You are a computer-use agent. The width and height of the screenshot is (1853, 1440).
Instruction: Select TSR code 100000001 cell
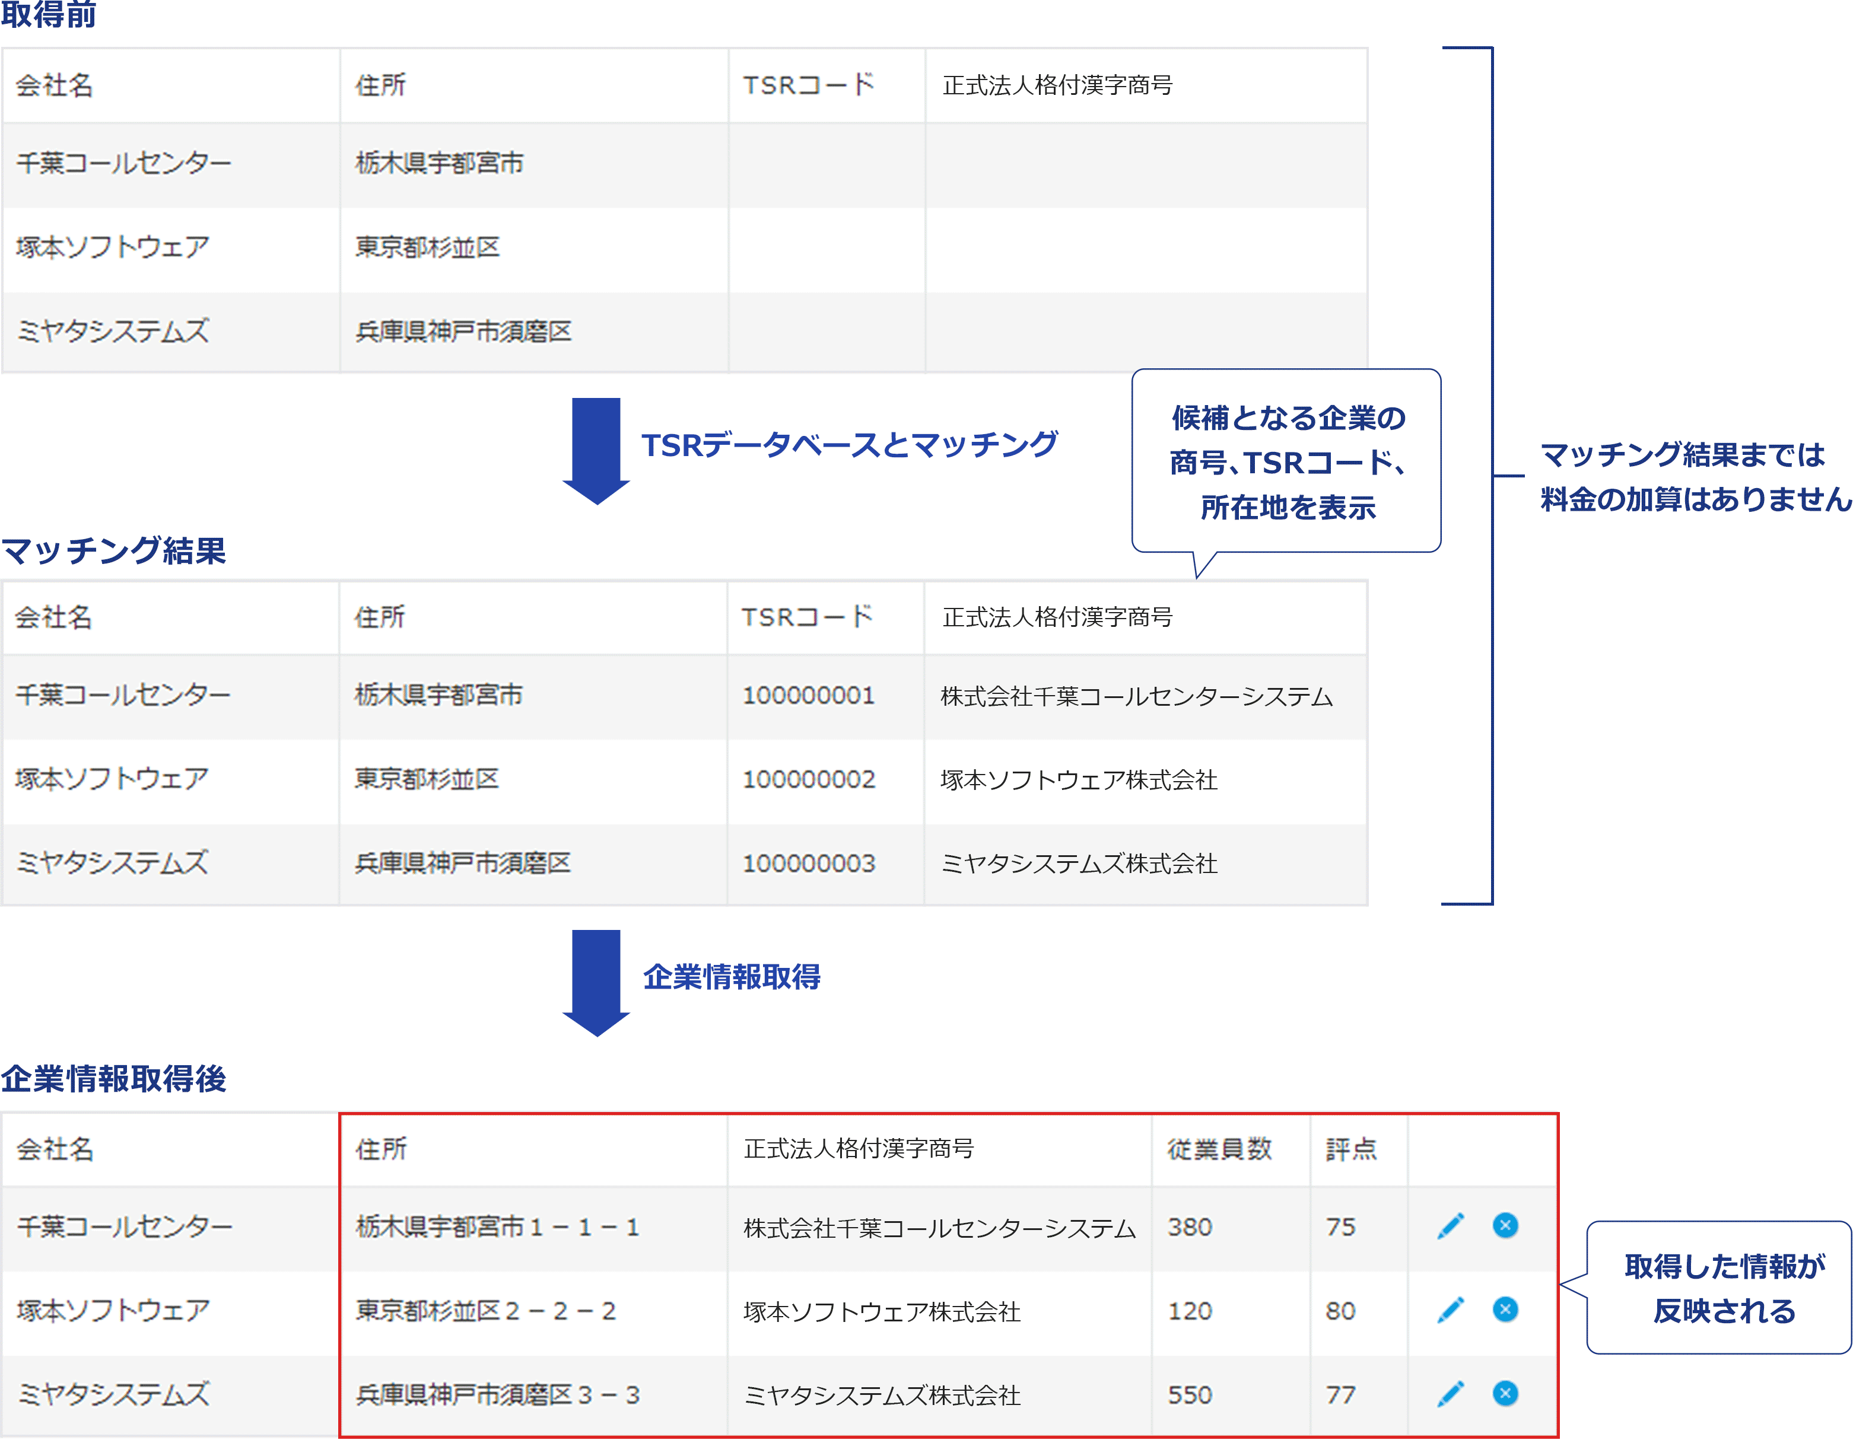[809, 696]
